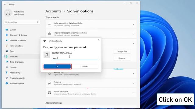Viewport: 195px width, 109px height.
Task: Expand Security key chevron
Action: click(133, 73)
